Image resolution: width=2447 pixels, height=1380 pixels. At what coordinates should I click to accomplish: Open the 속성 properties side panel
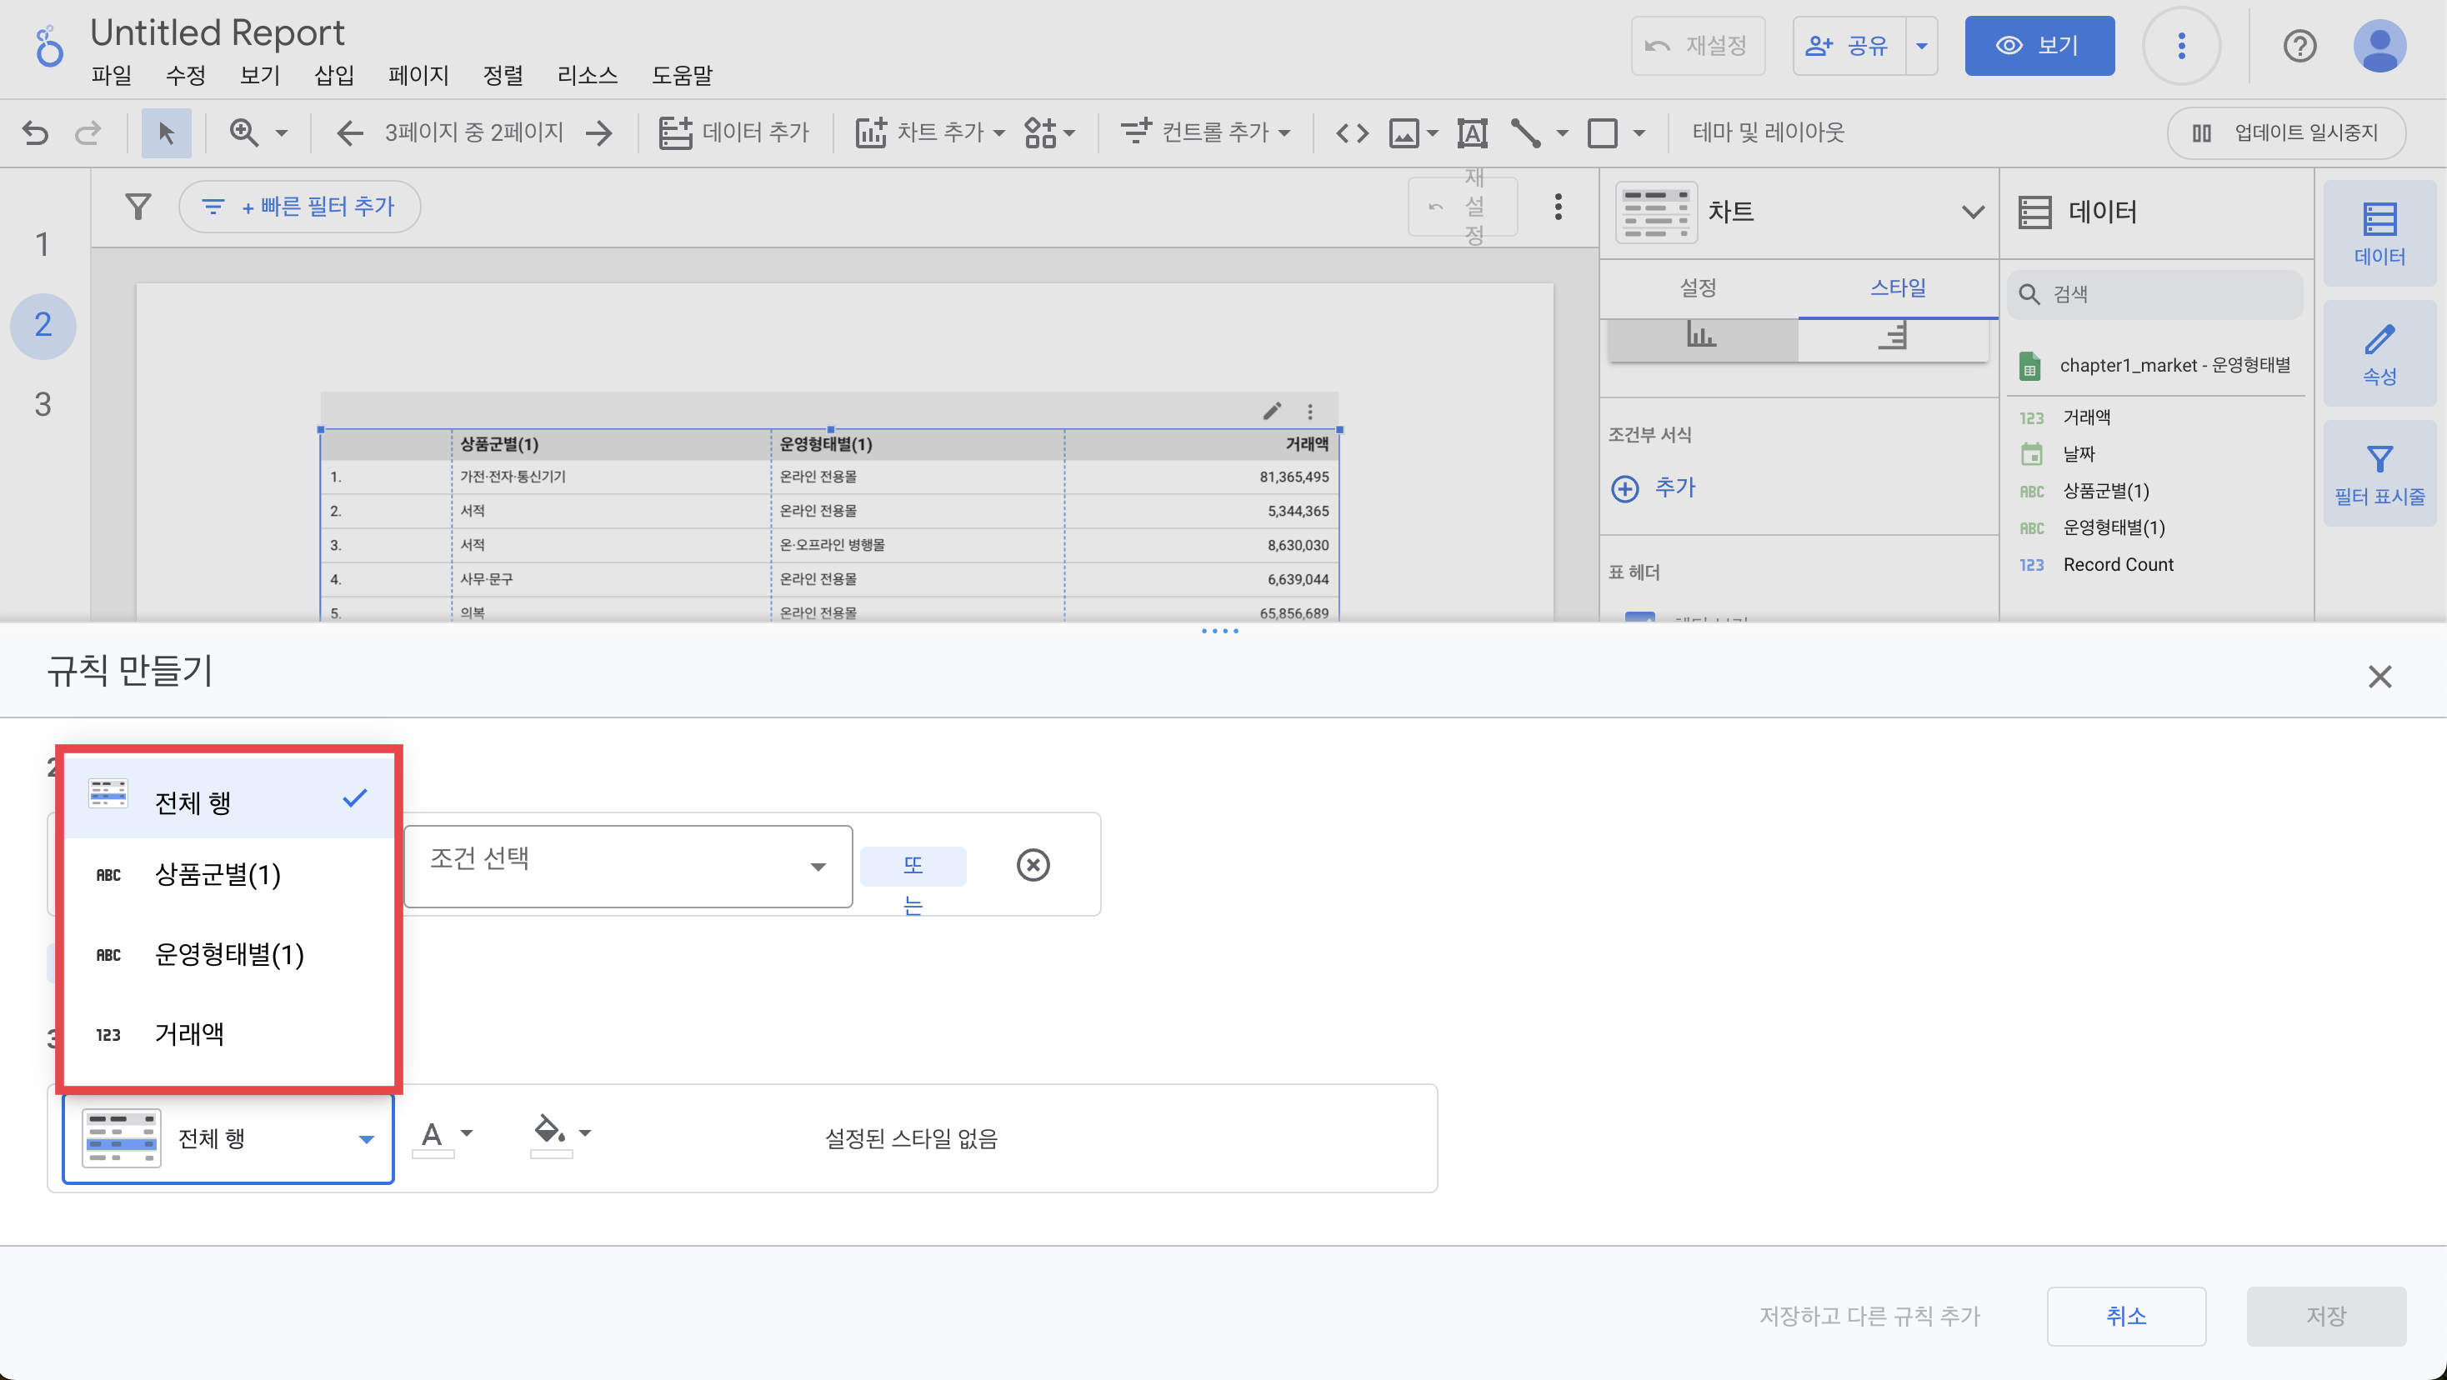[x=2379, y=353]
